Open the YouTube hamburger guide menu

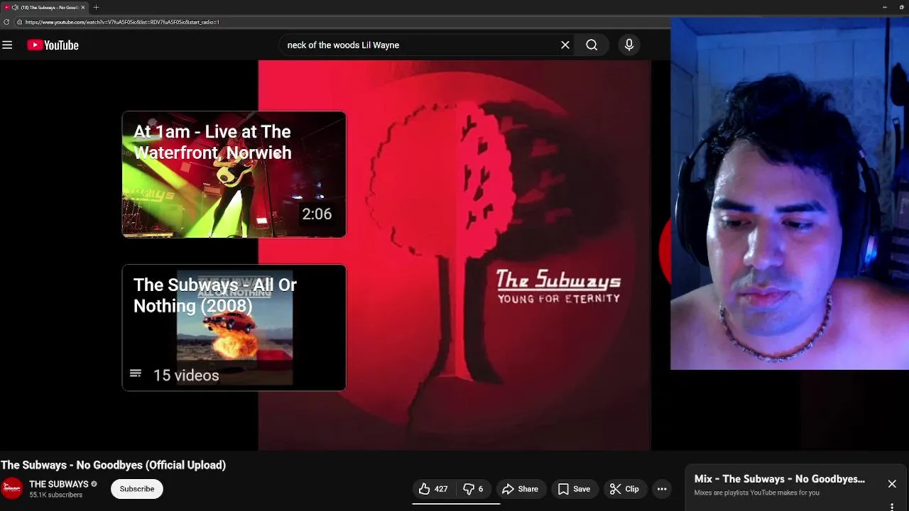coord(7,45)
